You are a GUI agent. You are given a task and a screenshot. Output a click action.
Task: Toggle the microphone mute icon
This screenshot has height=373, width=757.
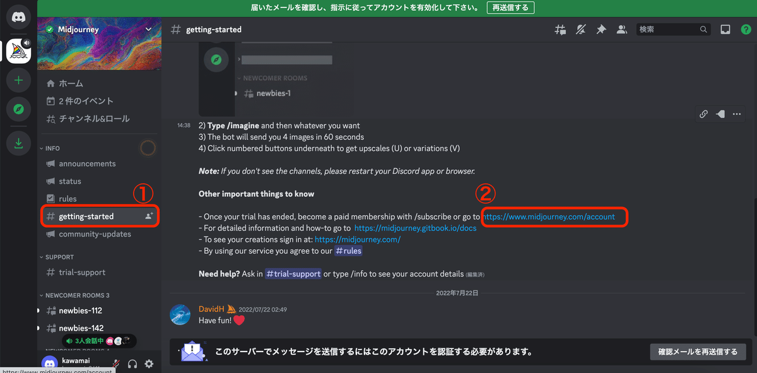[x=116, y=364]
